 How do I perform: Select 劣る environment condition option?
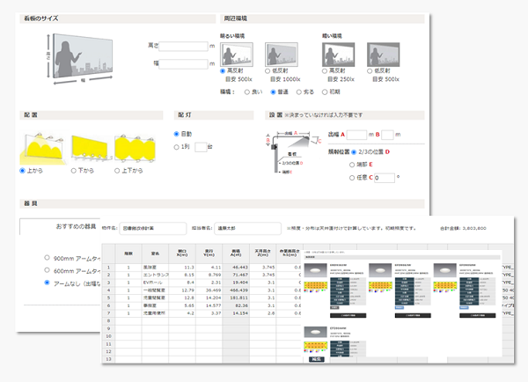(x=299, y=90)
